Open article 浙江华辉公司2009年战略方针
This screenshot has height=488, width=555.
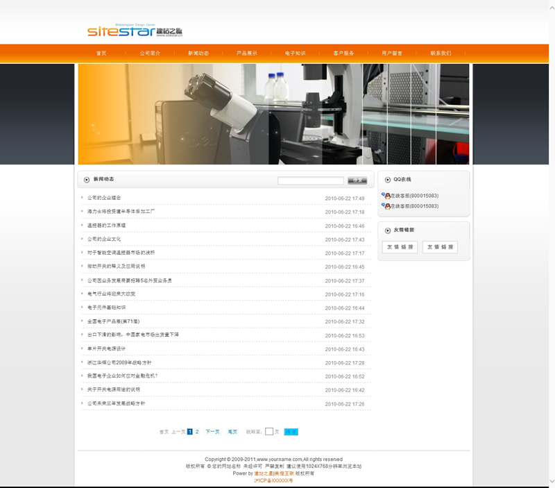119,362
